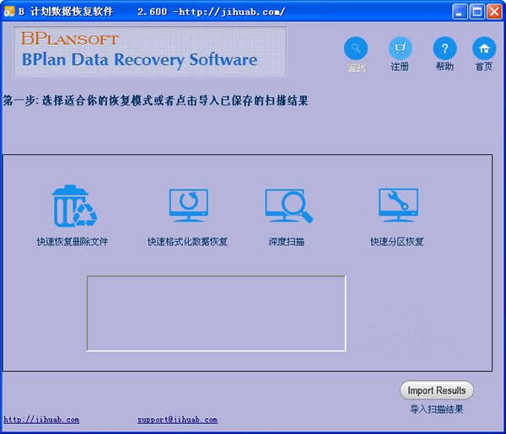Viewport: 506px width, 434px height.
Task: Click the 注册 text under cart icon
Action: 401,67
